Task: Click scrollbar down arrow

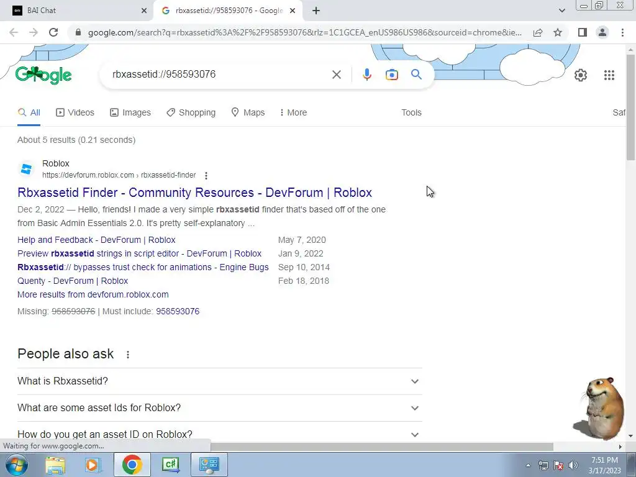Action: [x=630, y=436]
